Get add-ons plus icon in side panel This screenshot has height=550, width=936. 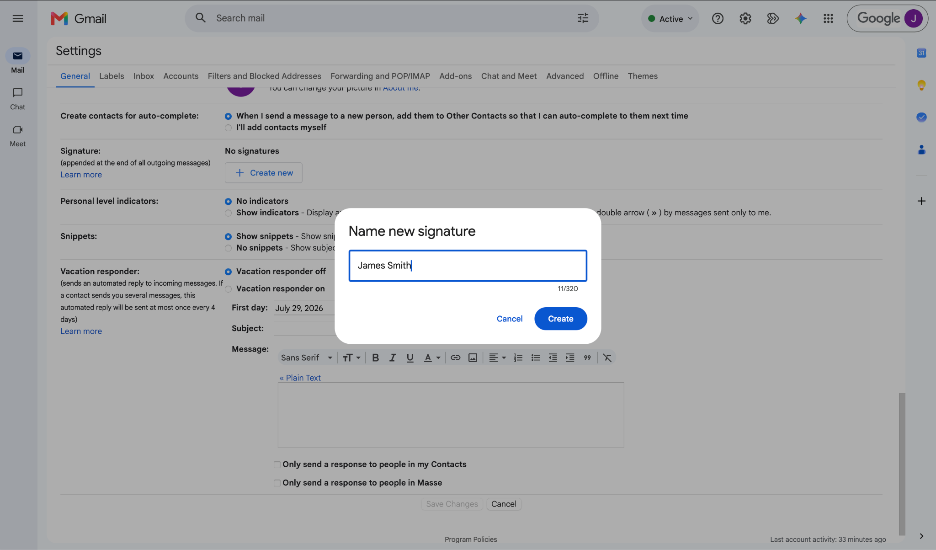(x=921, y=201)
